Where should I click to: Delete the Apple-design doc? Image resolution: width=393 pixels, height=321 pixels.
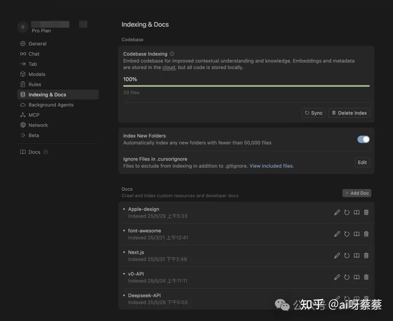(x=366, y=212)
